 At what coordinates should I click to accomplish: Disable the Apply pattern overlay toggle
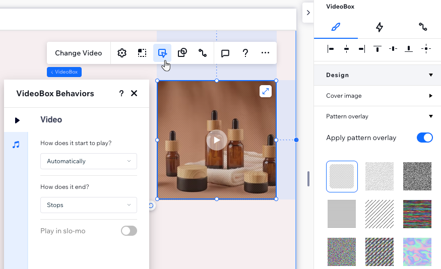coord(425,138)
